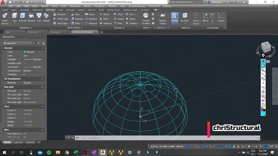Toggle clean screen in status bar

tap(271, 146)
